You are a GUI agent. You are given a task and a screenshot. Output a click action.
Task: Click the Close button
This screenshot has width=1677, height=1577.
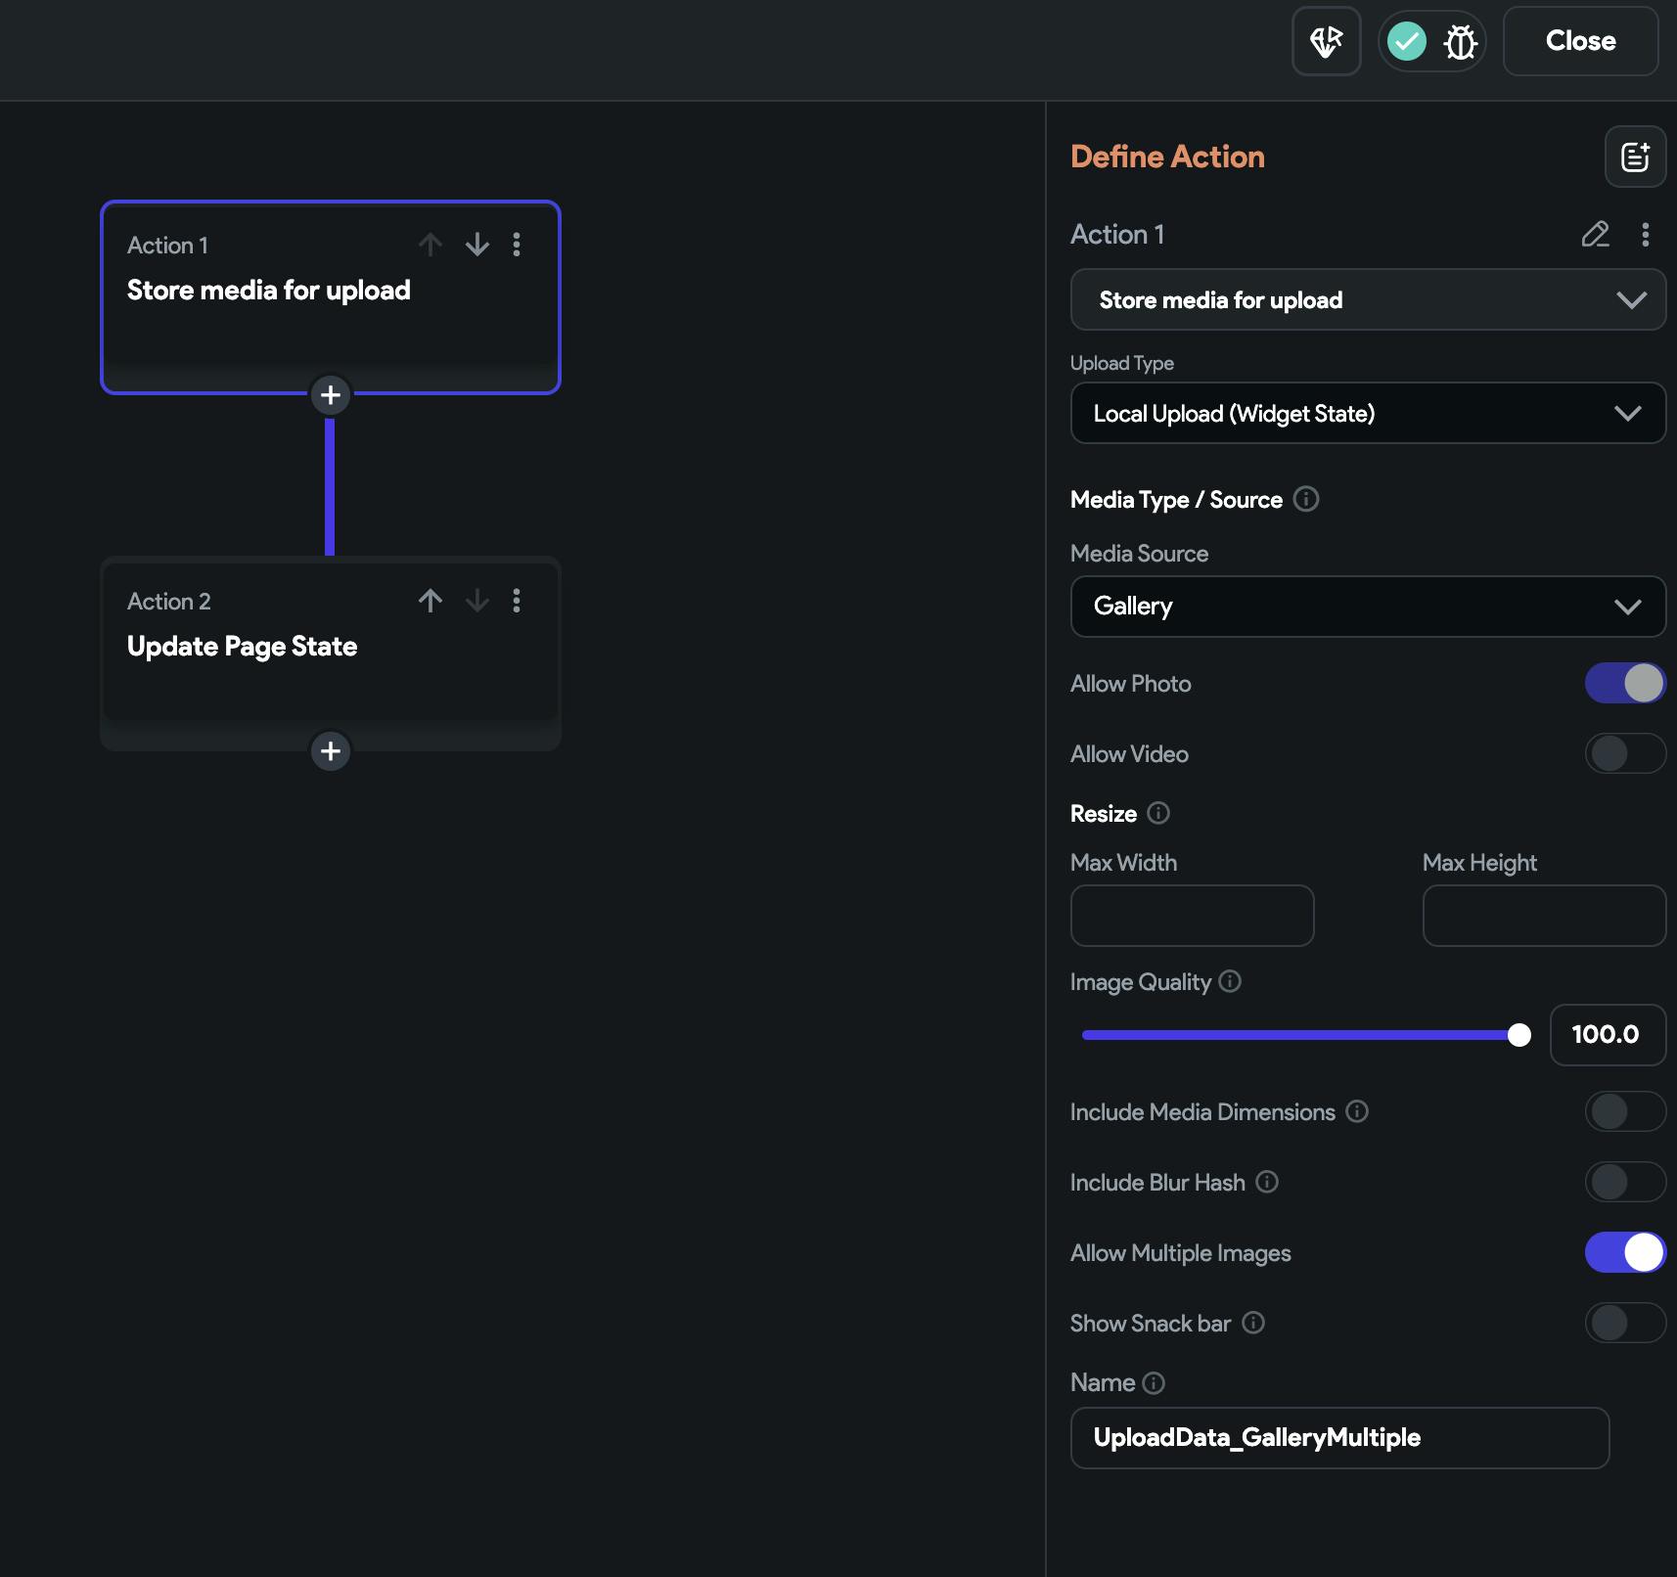pyautogui.click(x=1580, y=41)
